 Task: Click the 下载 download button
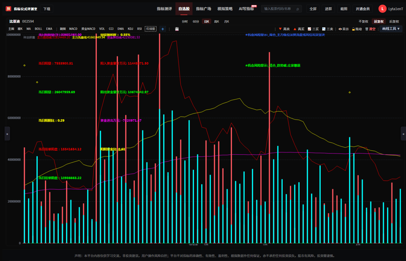click(x=47, y=9)
